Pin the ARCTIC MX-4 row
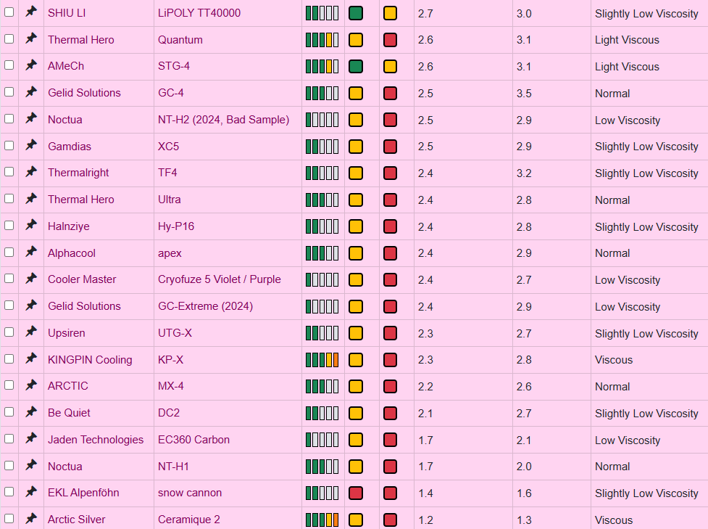This screenshot has height=529, width=708. click(30, 385)
